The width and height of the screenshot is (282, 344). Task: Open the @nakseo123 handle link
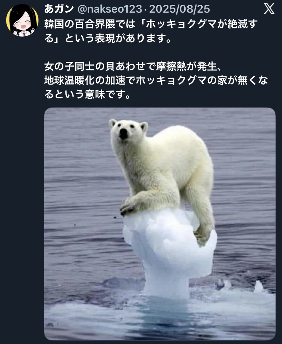click(x=110, y=9)
